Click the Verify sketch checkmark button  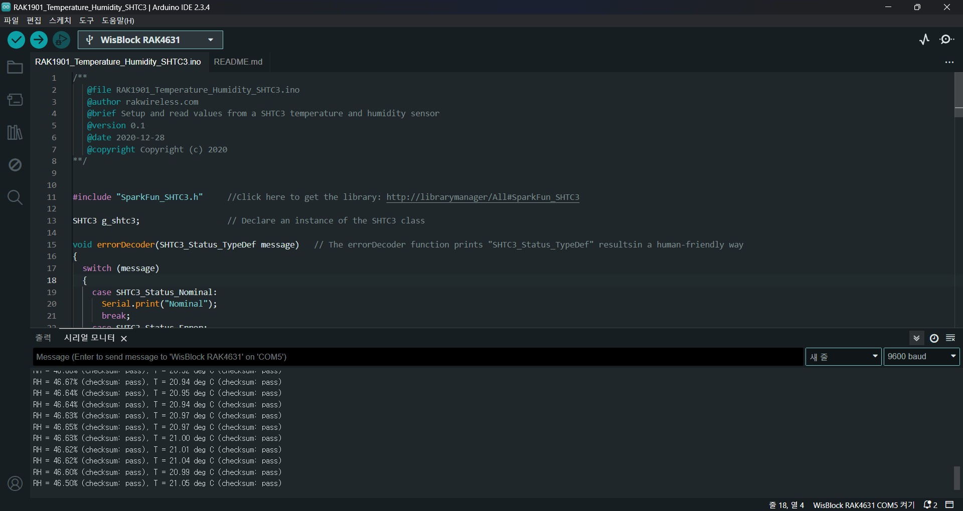coord(17,40)
